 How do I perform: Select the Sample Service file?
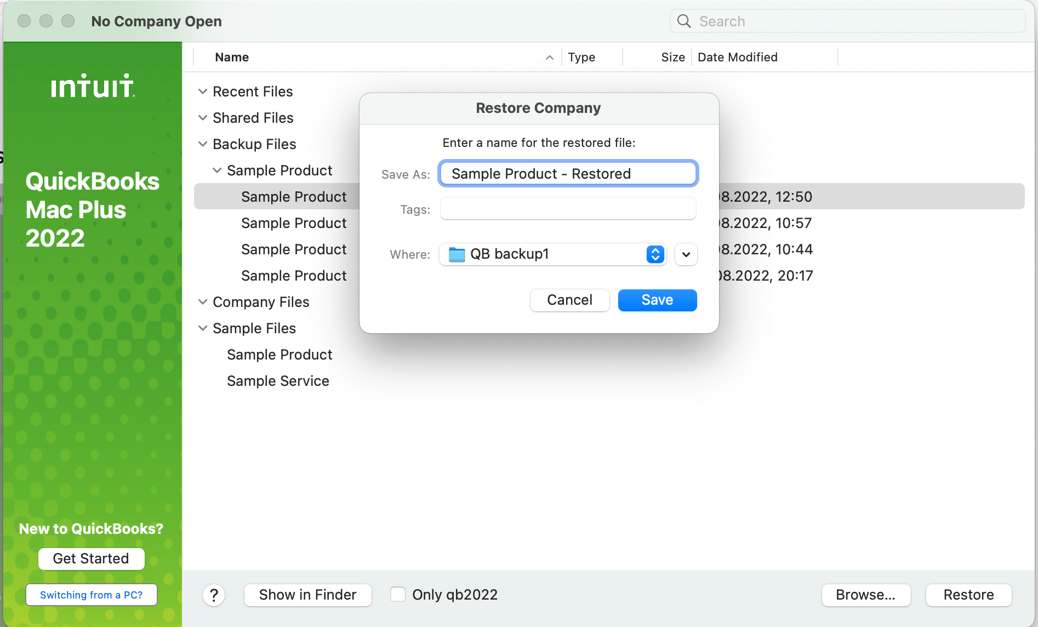(278, 380)
